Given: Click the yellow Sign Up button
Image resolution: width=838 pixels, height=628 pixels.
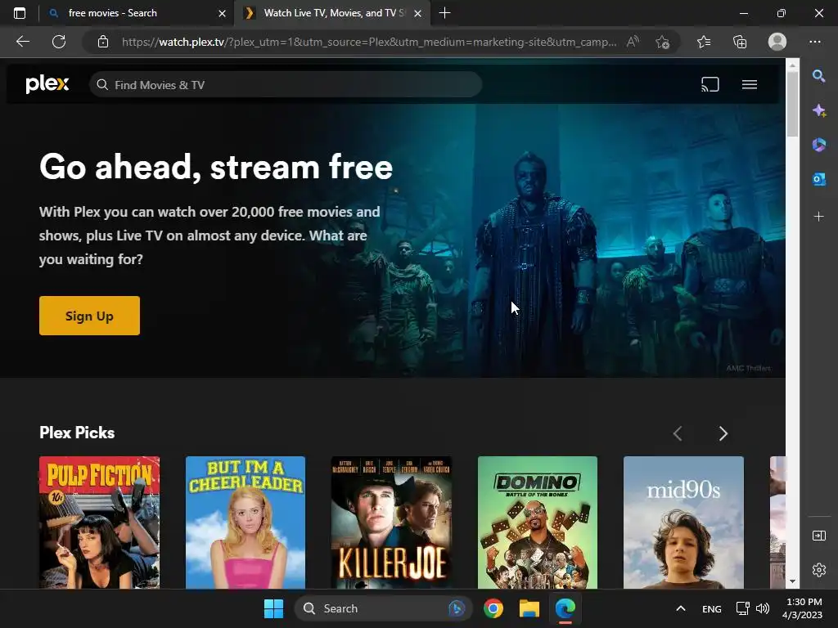Looking at the screenshot, I should pos(89,316).
